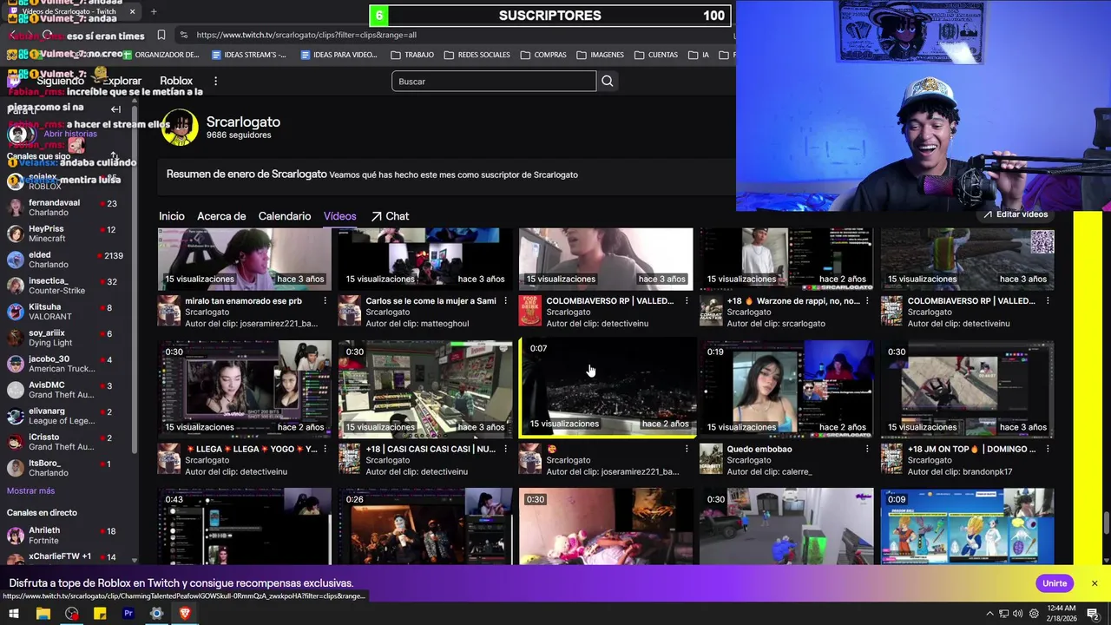Open the OBS icon in the taskbar
Viewport: 1111px width, 625px height.
click(x=71, y=614)
